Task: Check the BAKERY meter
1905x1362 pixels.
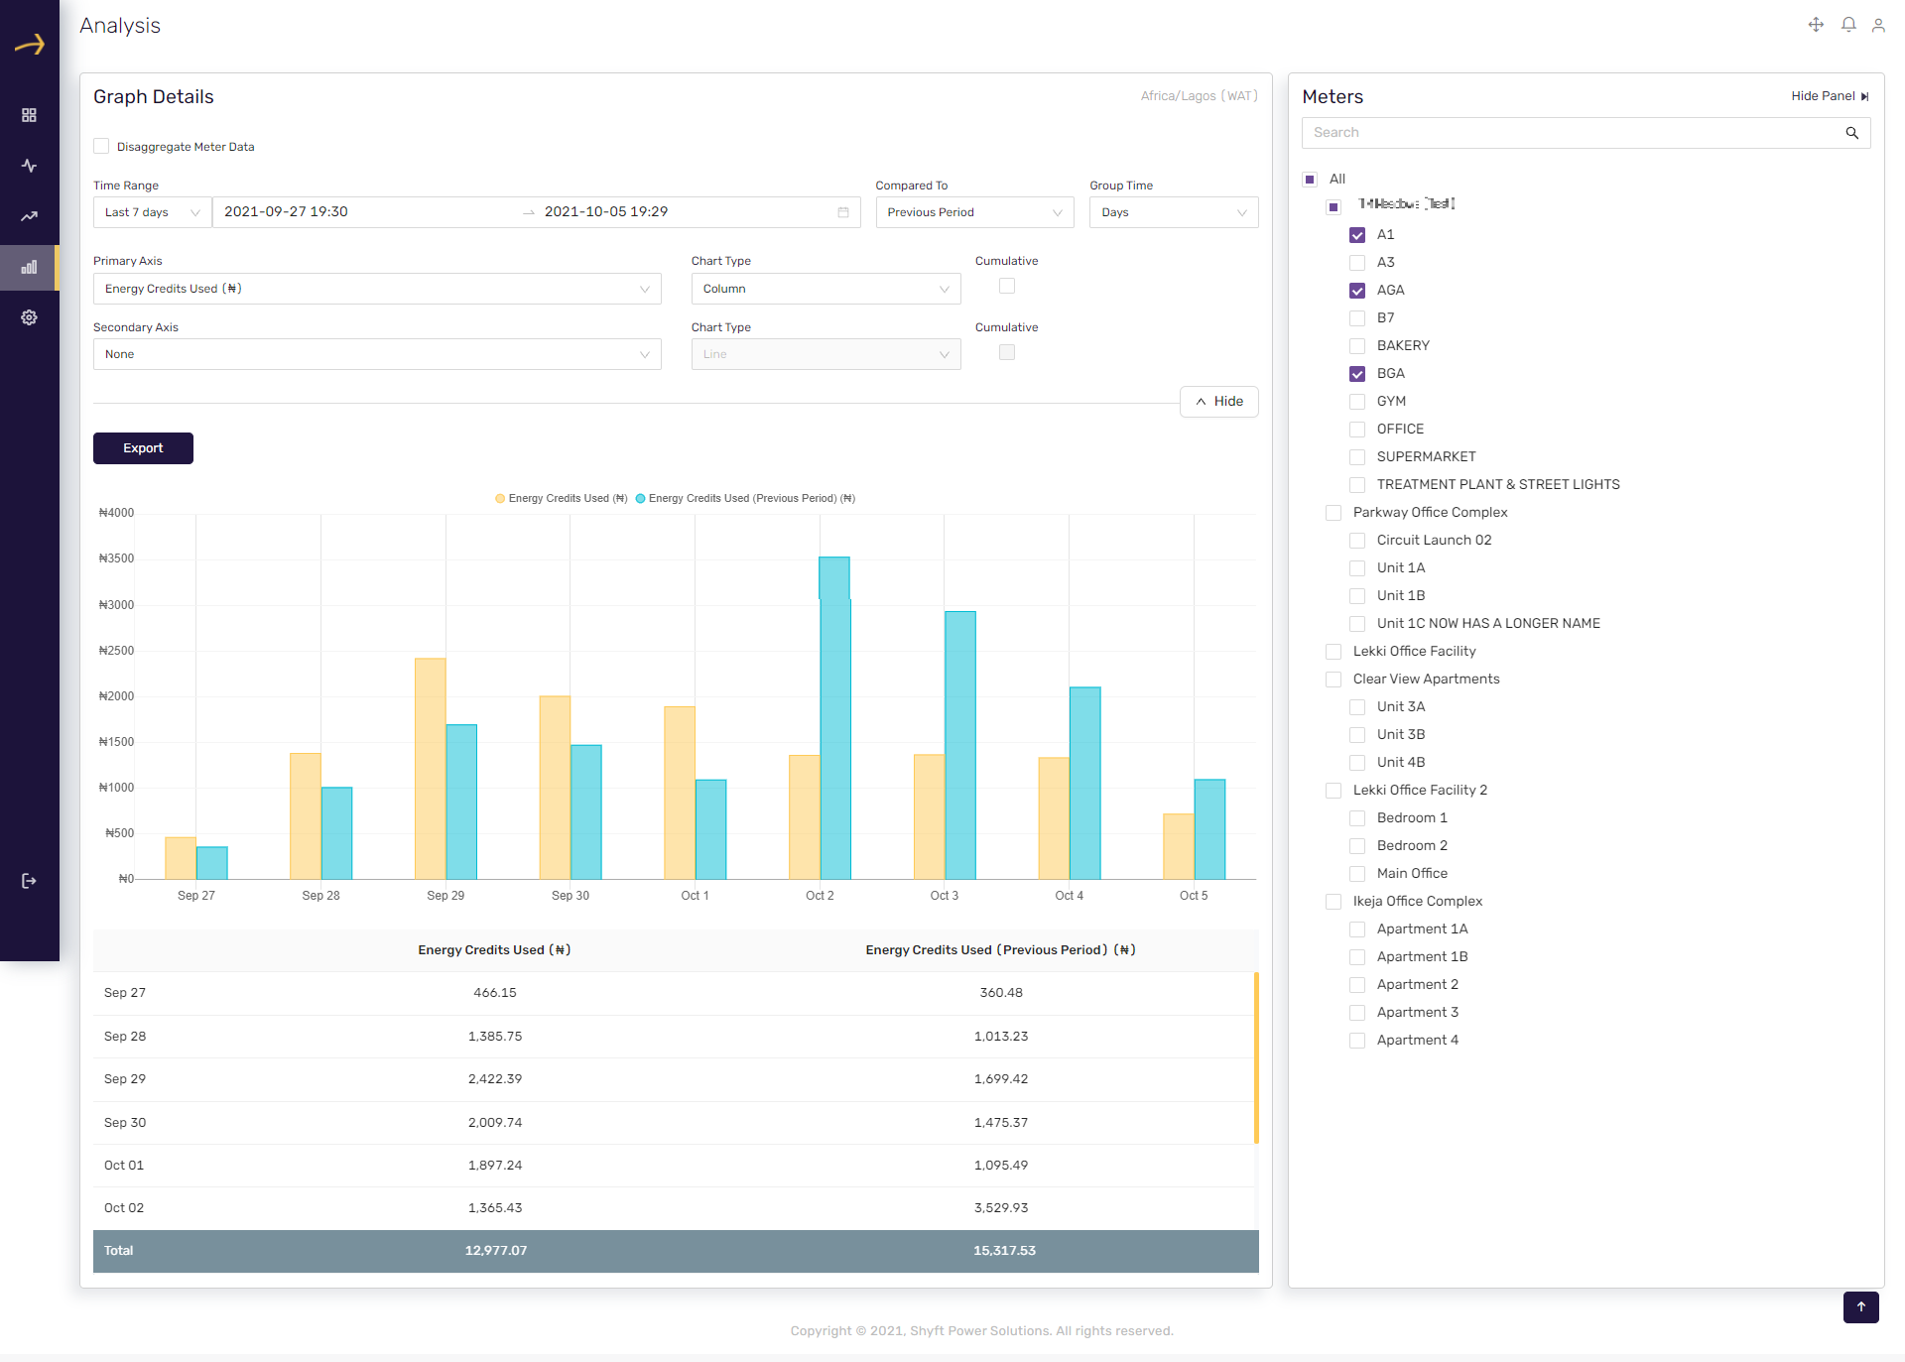Action: (1357, 346)
